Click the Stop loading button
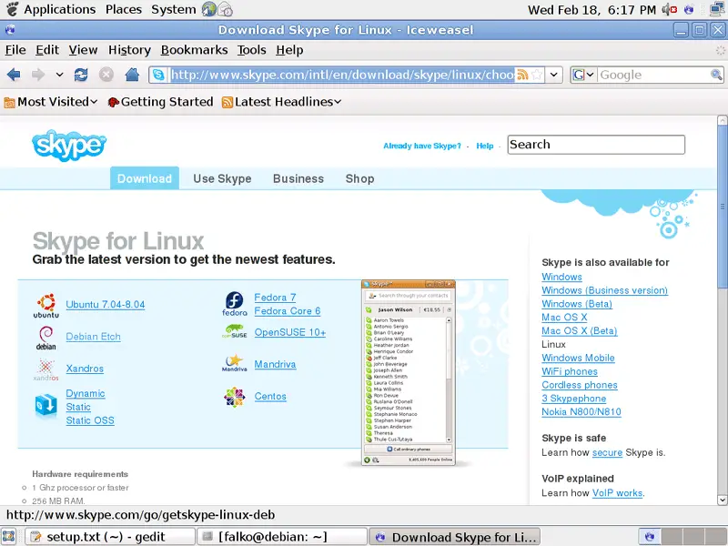The image size is (728, 546). coord(106,75)
